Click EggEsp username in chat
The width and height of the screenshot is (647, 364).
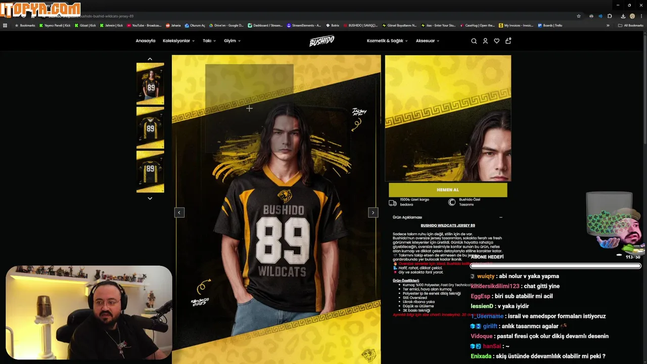[x=480, y=296]
